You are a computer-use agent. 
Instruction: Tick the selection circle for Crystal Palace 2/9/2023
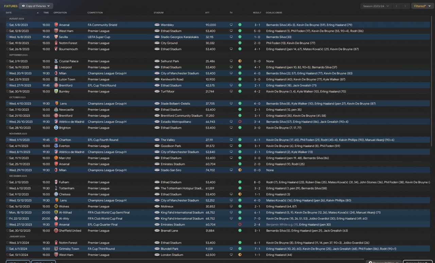pos(7,61)
